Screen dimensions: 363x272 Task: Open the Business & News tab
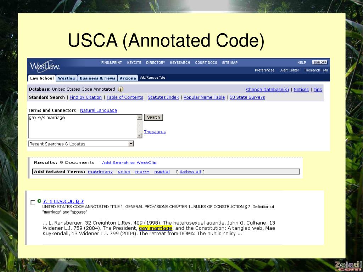coord(97,78)
